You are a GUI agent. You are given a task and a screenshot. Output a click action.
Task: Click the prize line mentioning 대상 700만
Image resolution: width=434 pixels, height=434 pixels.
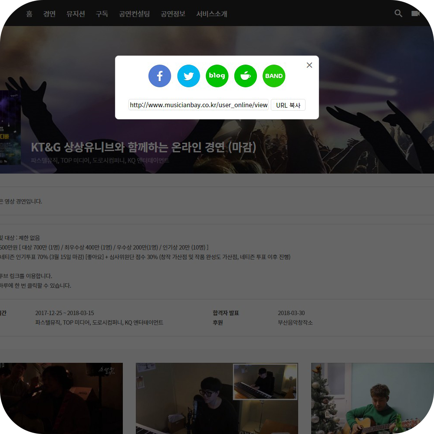coord(104,247)
